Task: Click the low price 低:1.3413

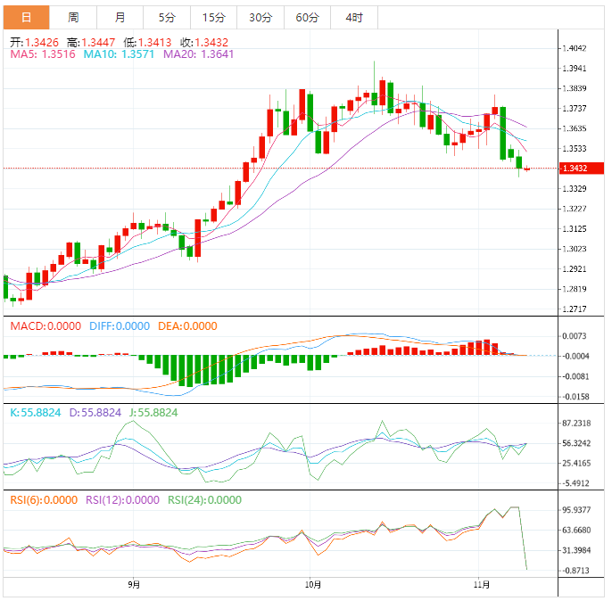Action: pos(147,42)
